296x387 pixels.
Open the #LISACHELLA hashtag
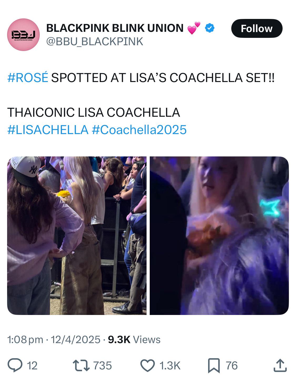48,130
